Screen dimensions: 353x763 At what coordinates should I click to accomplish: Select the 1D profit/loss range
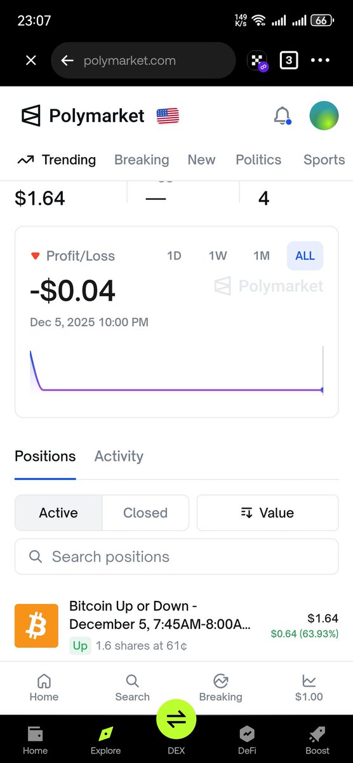tap(174, 256)
